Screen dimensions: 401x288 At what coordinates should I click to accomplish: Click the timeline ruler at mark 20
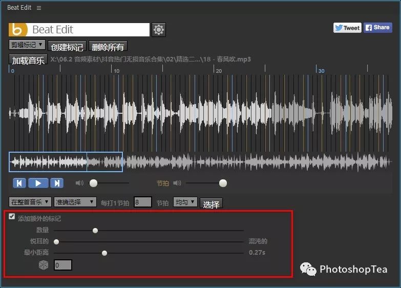(219, 71)
